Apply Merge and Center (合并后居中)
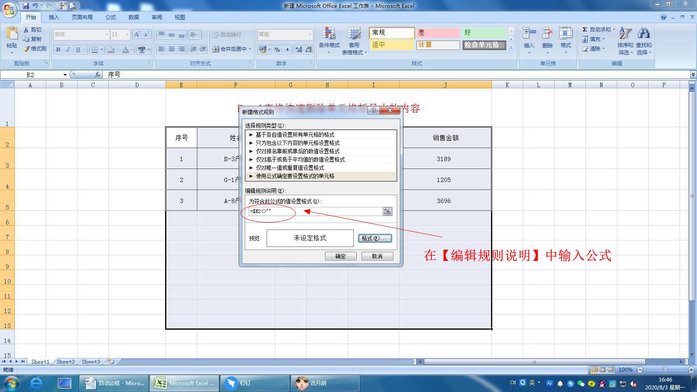This screenshot has height=392, width=697. coord(231,49)
